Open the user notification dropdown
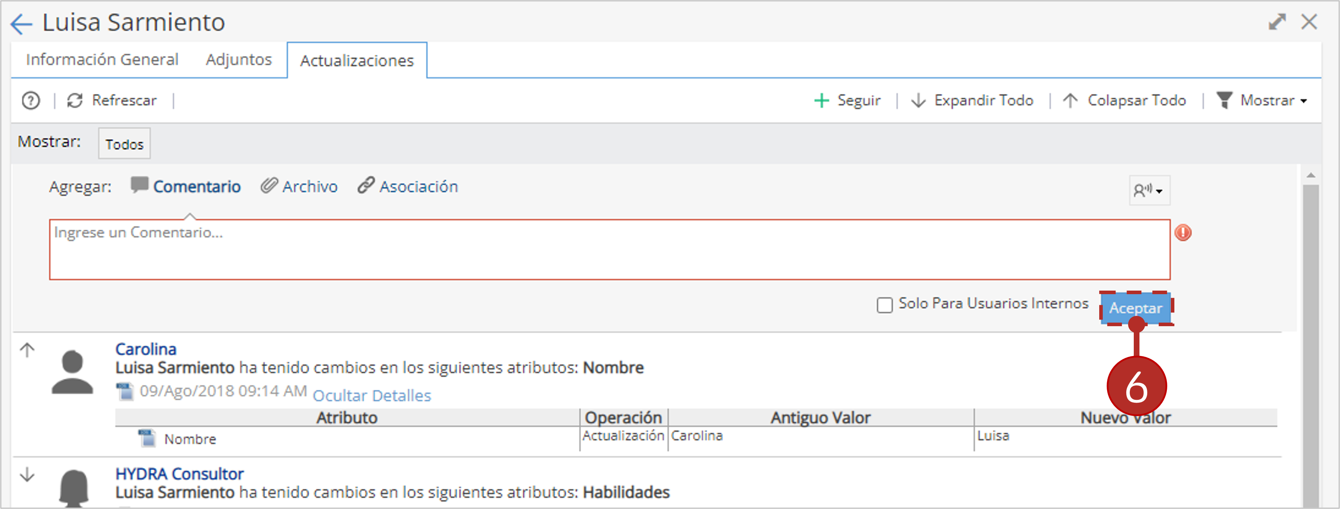 click(1149, 191)
